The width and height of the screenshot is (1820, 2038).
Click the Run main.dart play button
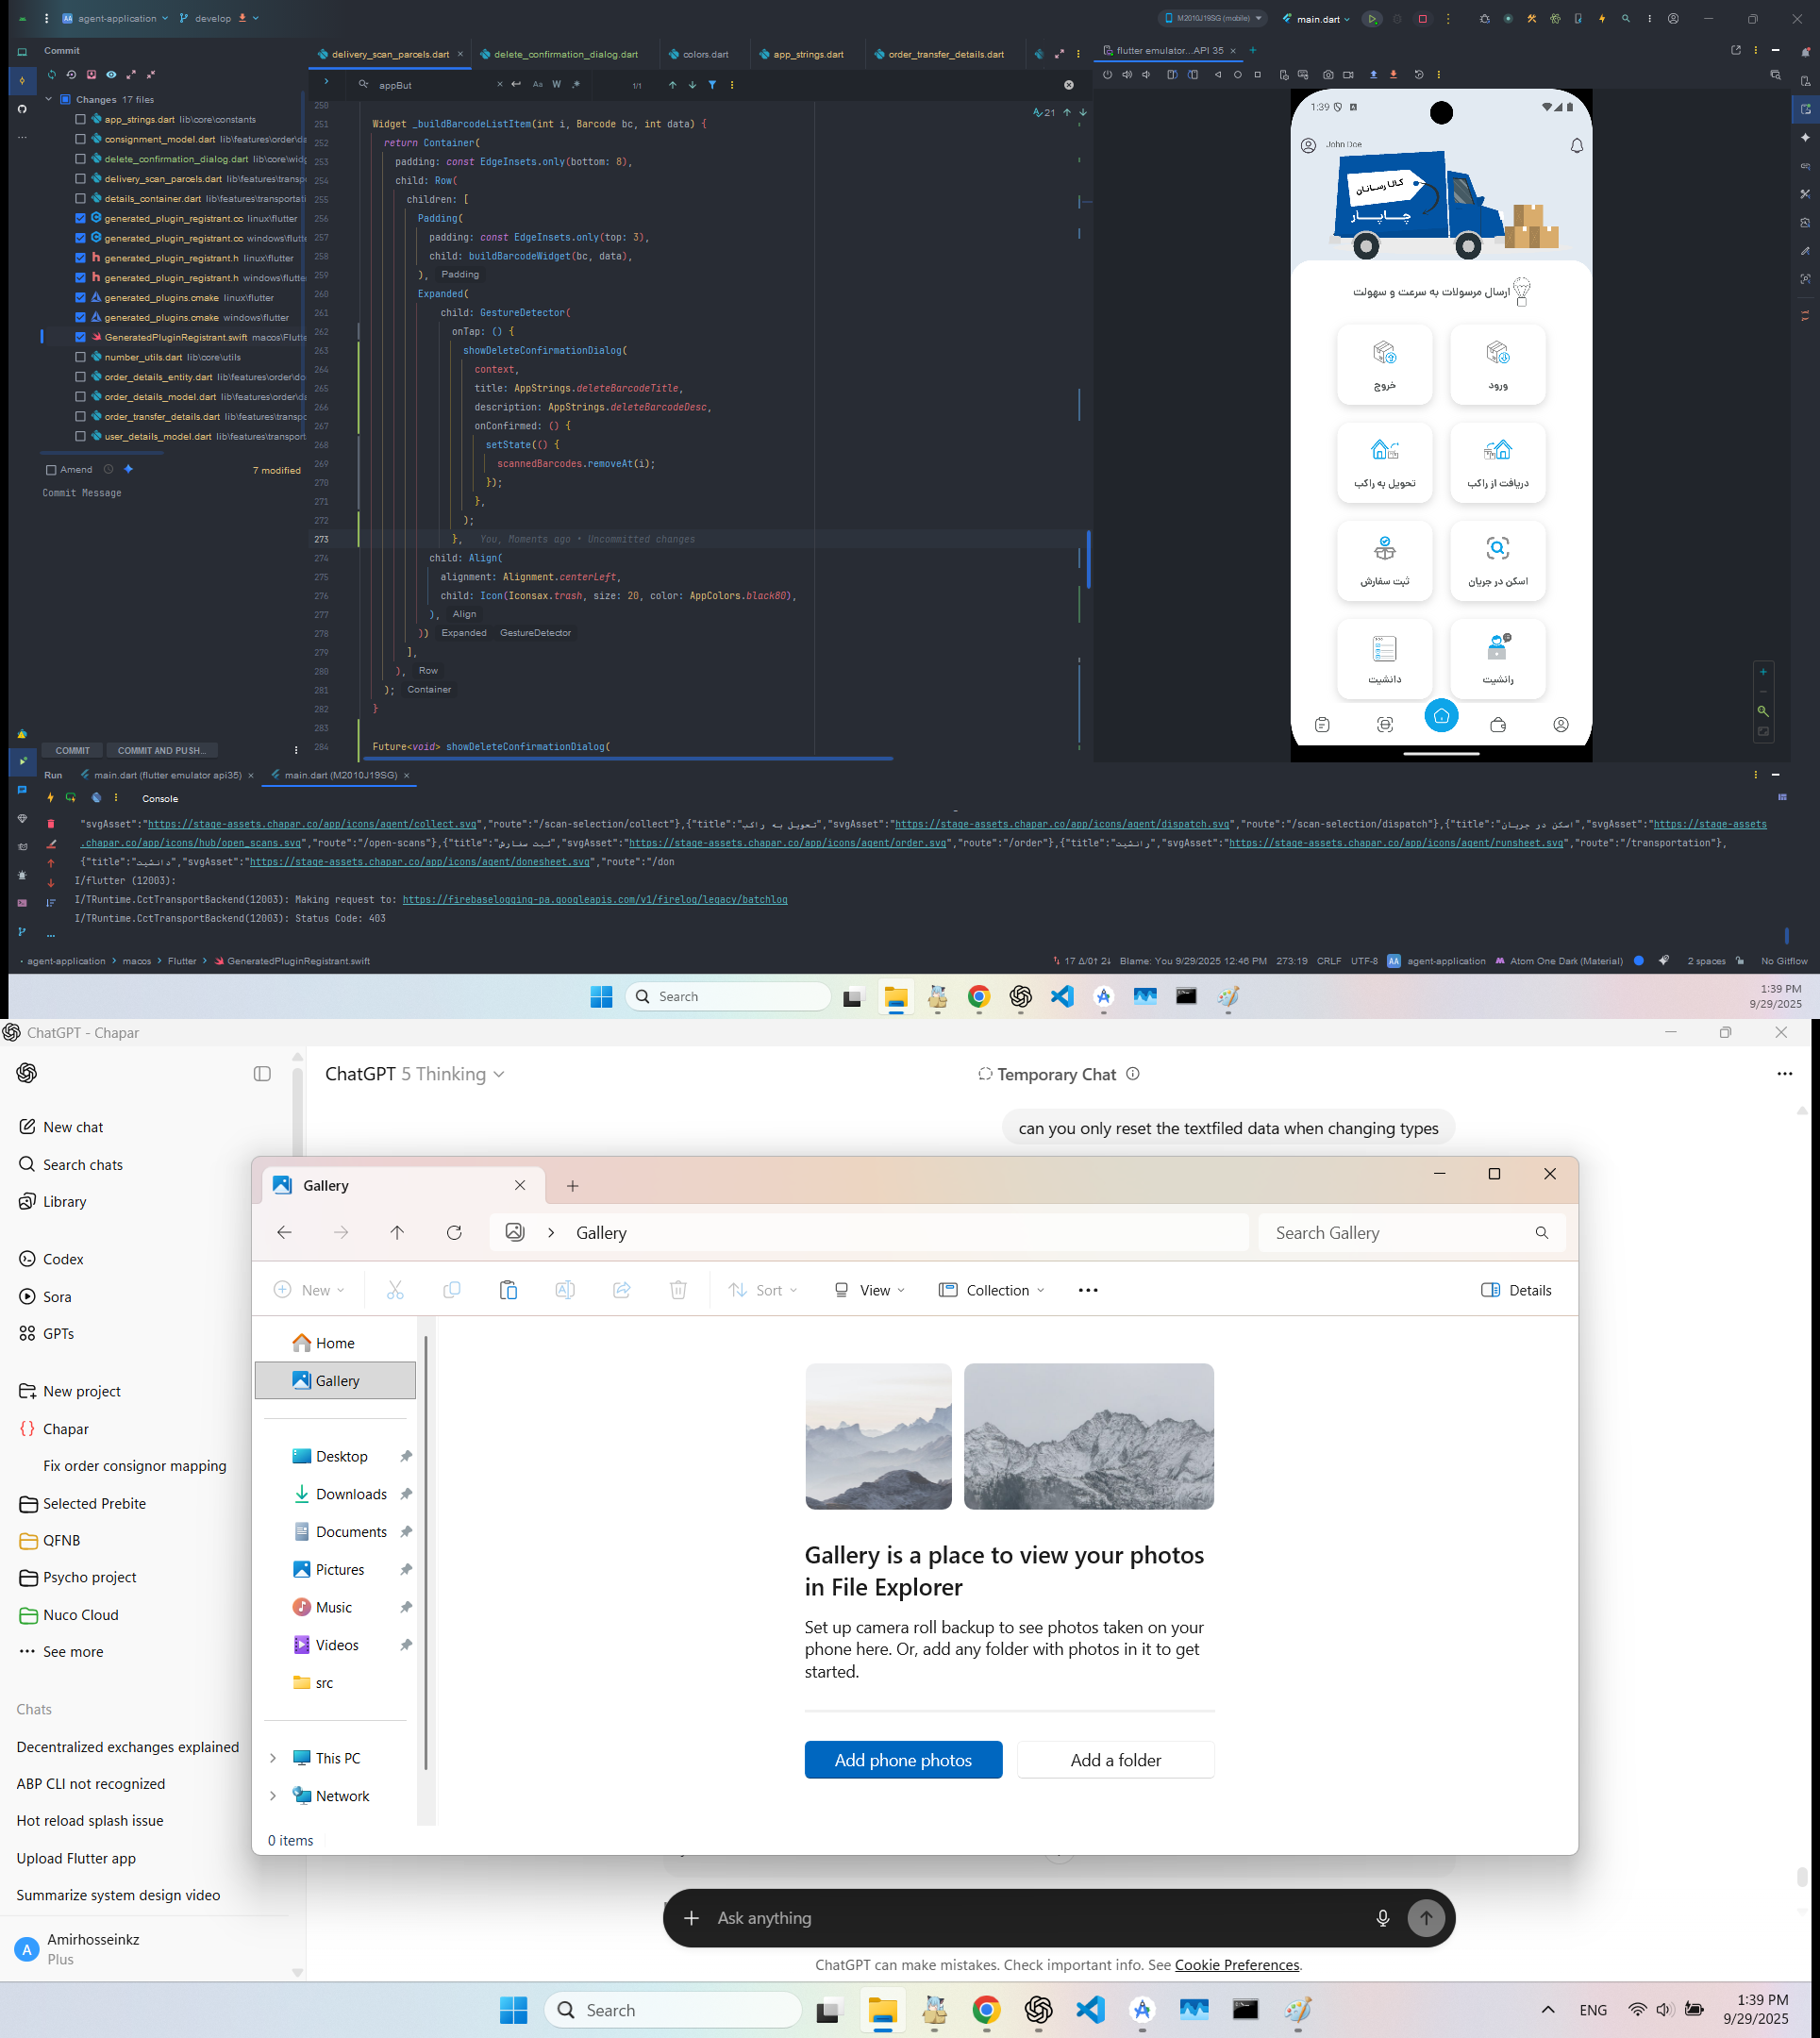click(1372, 19)
